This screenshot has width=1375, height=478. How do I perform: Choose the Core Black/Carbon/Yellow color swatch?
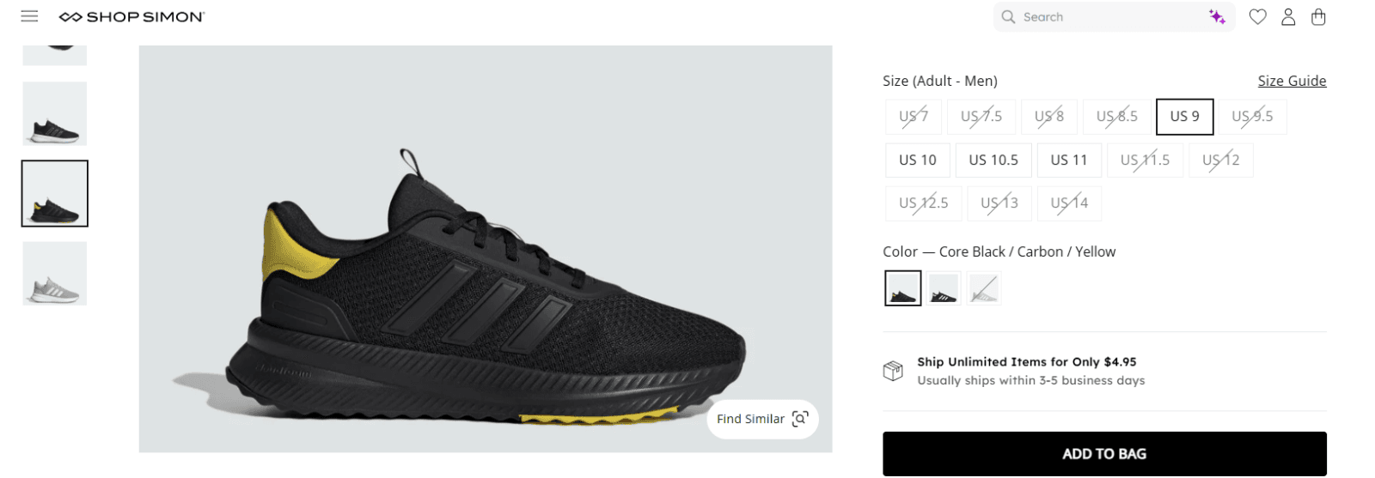click(x=903, y=288)
